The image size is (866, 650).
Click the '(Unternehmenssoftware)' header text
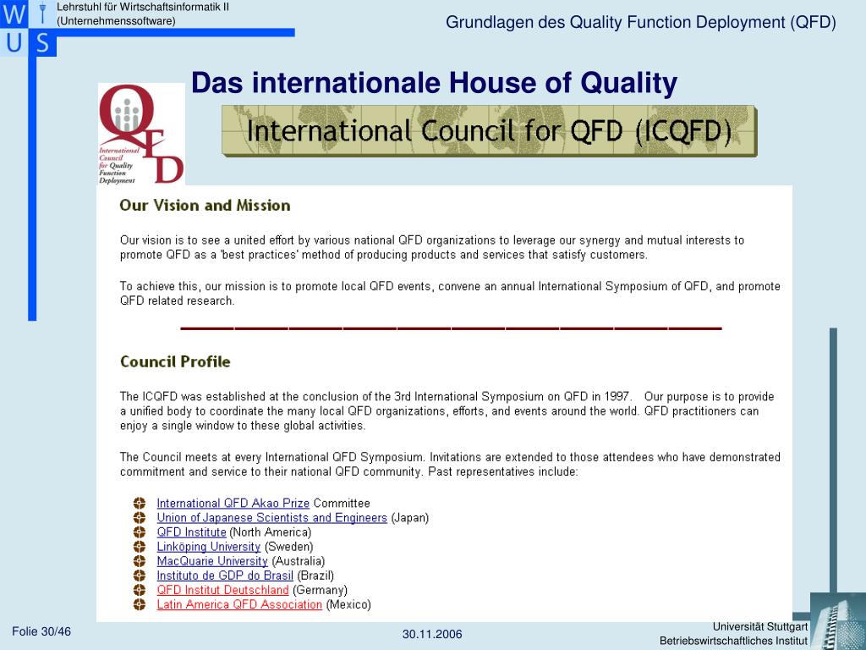click(116, 21)
